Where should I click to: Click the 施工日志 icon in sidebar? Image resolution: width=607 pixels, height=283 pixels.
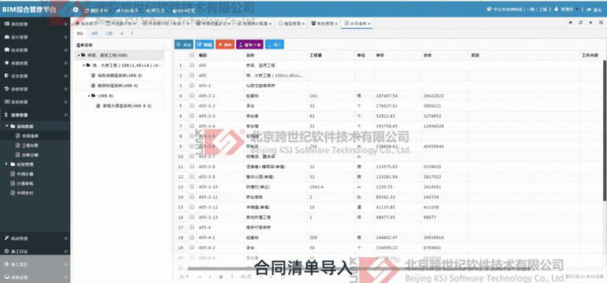[x=6, y=251]
